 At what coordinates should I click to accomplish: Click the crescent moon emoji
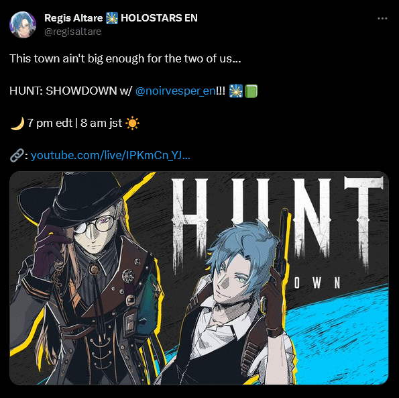(x=17, y=123)
